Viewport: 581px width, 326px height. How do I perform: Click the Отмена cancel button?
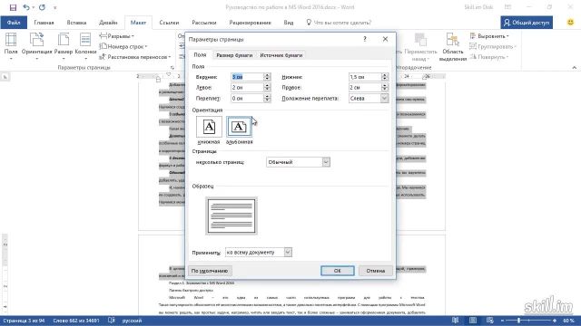[x=375, y=271]
